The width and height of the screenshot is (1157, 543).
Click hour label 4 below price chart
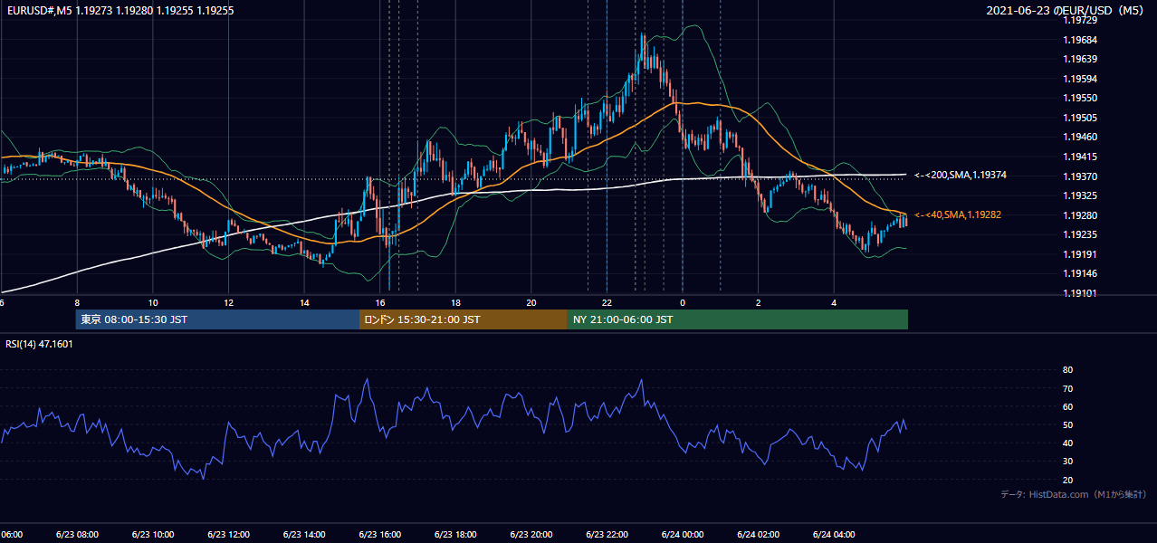(x=834, y=302)
